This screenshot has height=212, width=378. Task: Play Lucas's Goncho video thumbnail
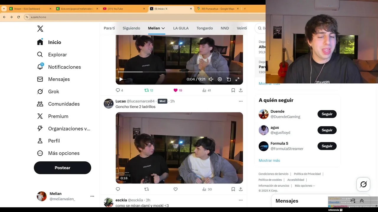pyautogui.click(x=179, y=148)
